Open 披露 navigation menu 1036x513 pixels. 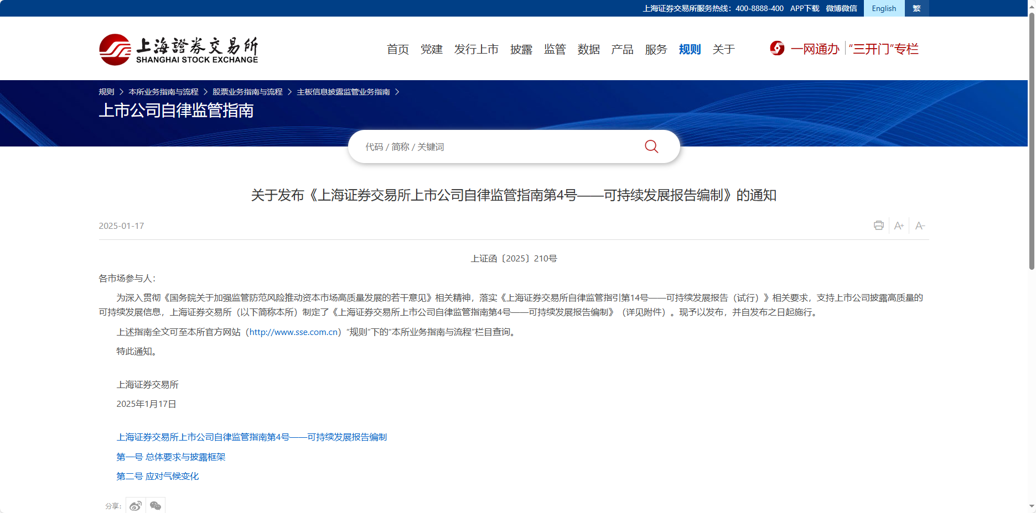pyautogui.click(x=521, y=49)
